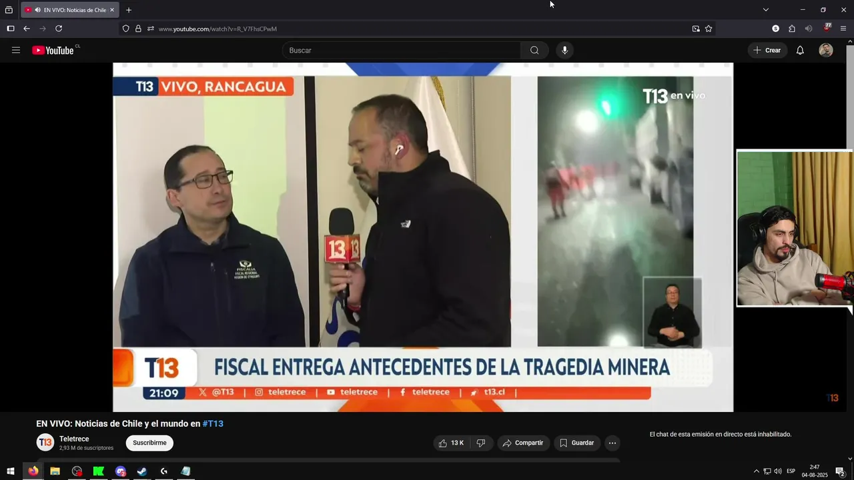Open YouTube notifications bell
This screenshot has width=854, height=480.
[800, 50]
